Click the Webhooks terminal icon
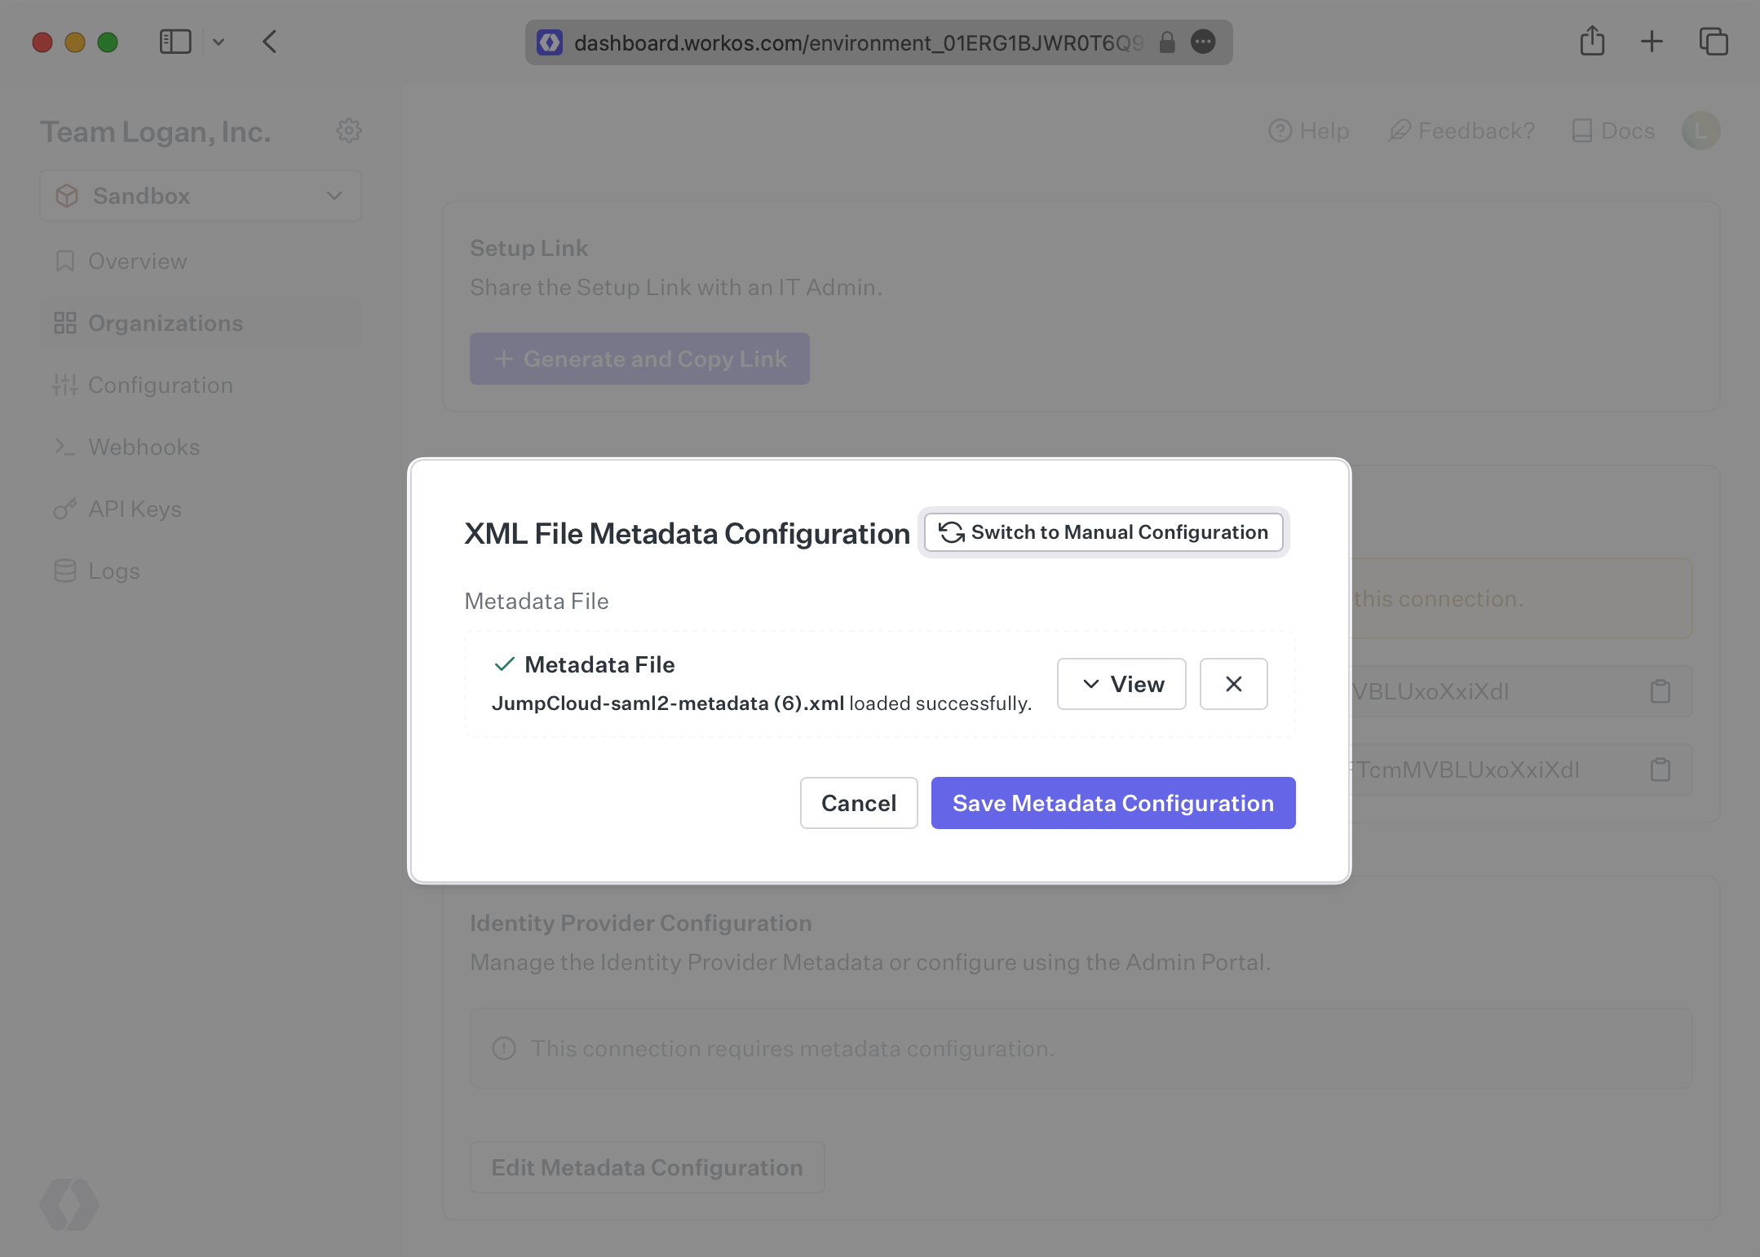The height and width of the screenshot is (1257, 1760). tap(66, 447)
